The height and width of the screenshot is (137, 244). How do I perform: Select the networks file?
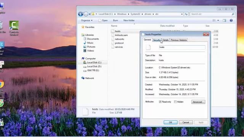119,39
